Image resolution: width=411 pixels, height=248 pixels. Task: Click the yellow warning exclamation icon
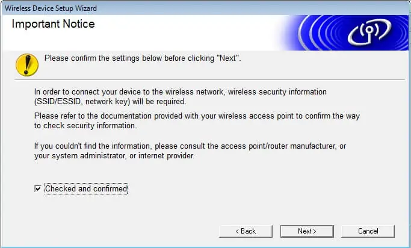(27, 64)
